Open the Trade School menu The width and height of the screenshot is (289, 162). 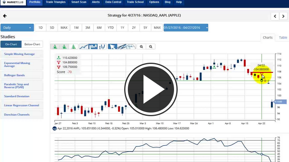tap(135, 2)
